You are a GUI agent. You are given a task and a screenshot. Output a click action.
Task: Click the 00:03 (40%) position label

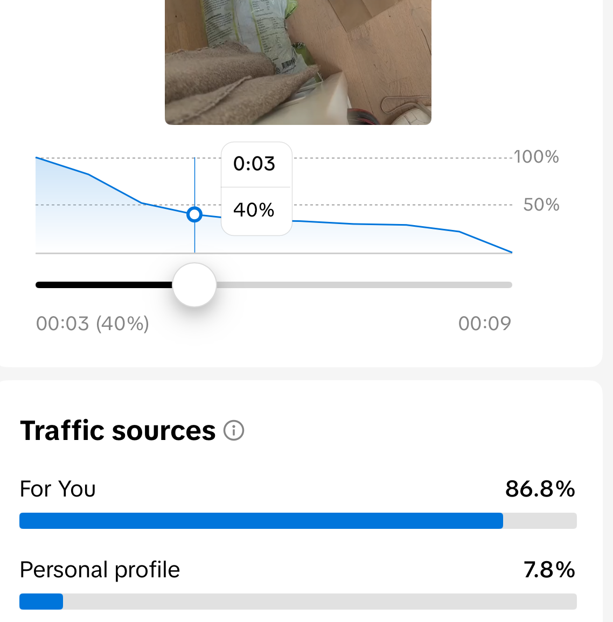tap(93, 324)
